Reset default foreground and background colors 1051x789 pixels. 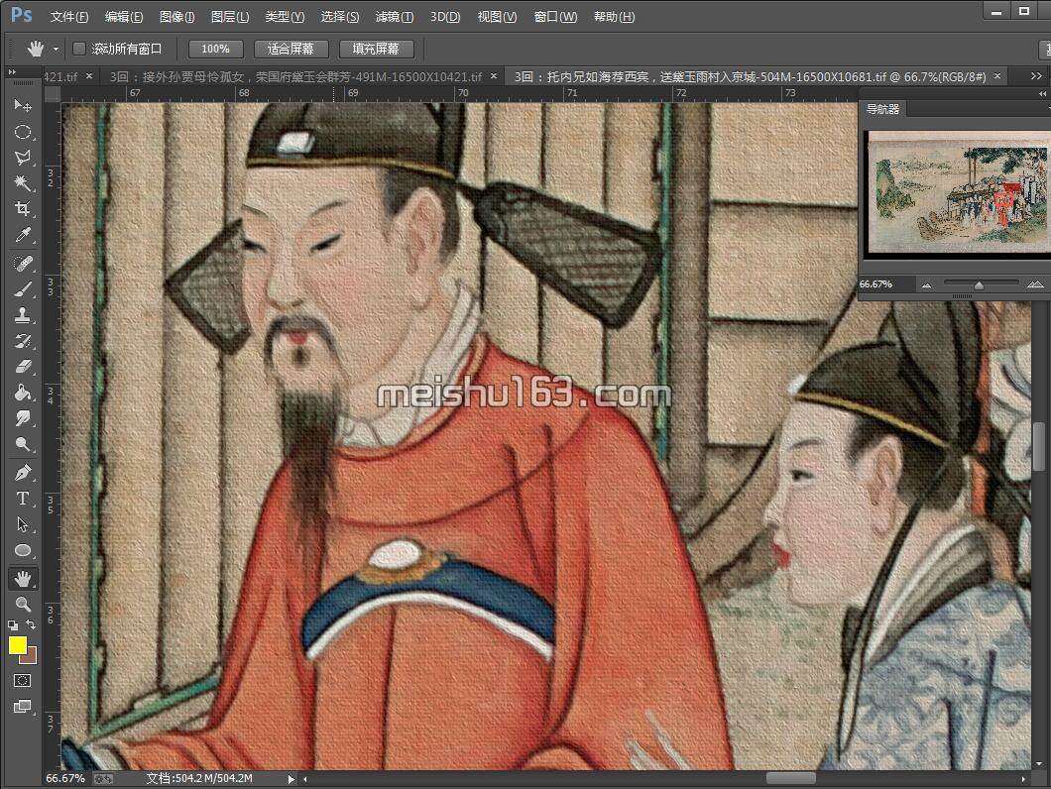(13, 625)
